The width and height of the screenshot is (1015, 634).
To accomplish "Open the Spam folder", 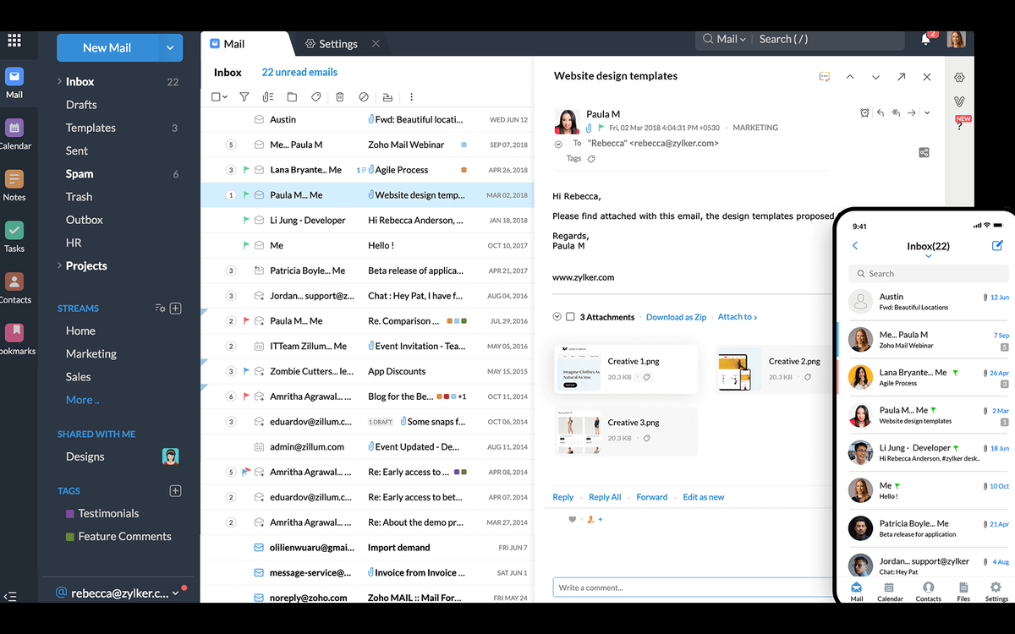I will pos(80,173).
